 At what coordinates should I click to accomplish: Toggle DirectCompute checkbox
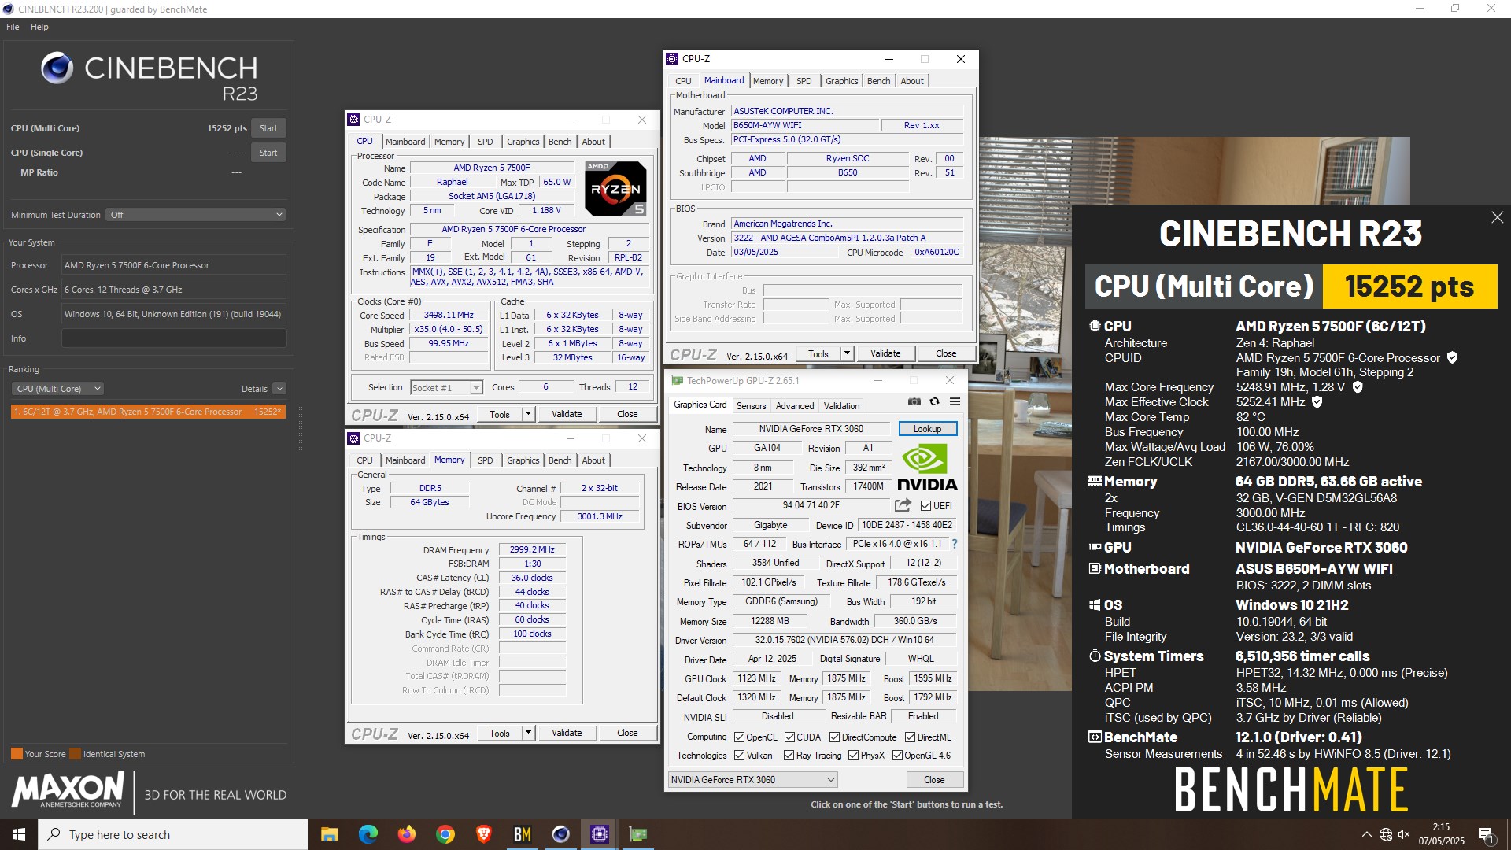(x=834, y=737)
